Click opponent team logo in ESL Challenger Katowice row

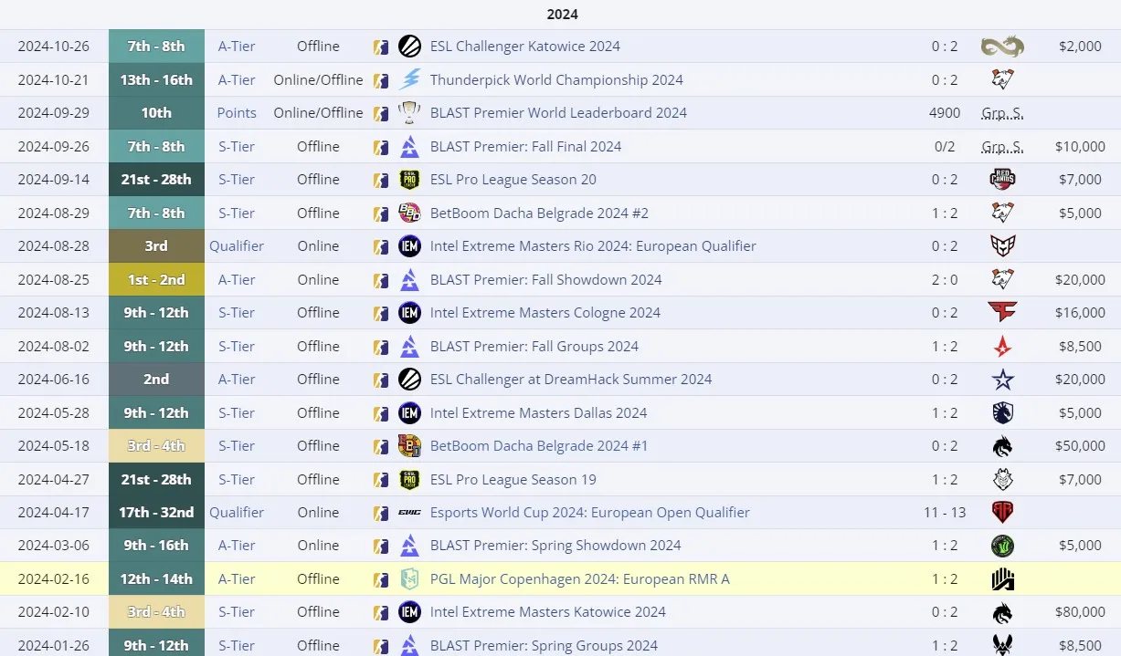[x=1002, y=47]
